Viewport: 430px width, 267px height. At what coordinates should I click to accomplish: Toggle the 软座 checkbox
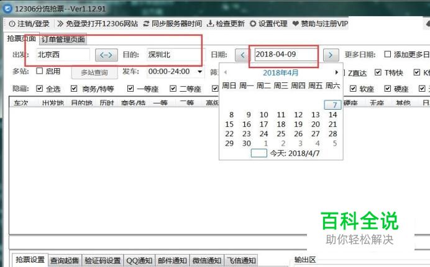pyautogui.click(x=353, y=89)
